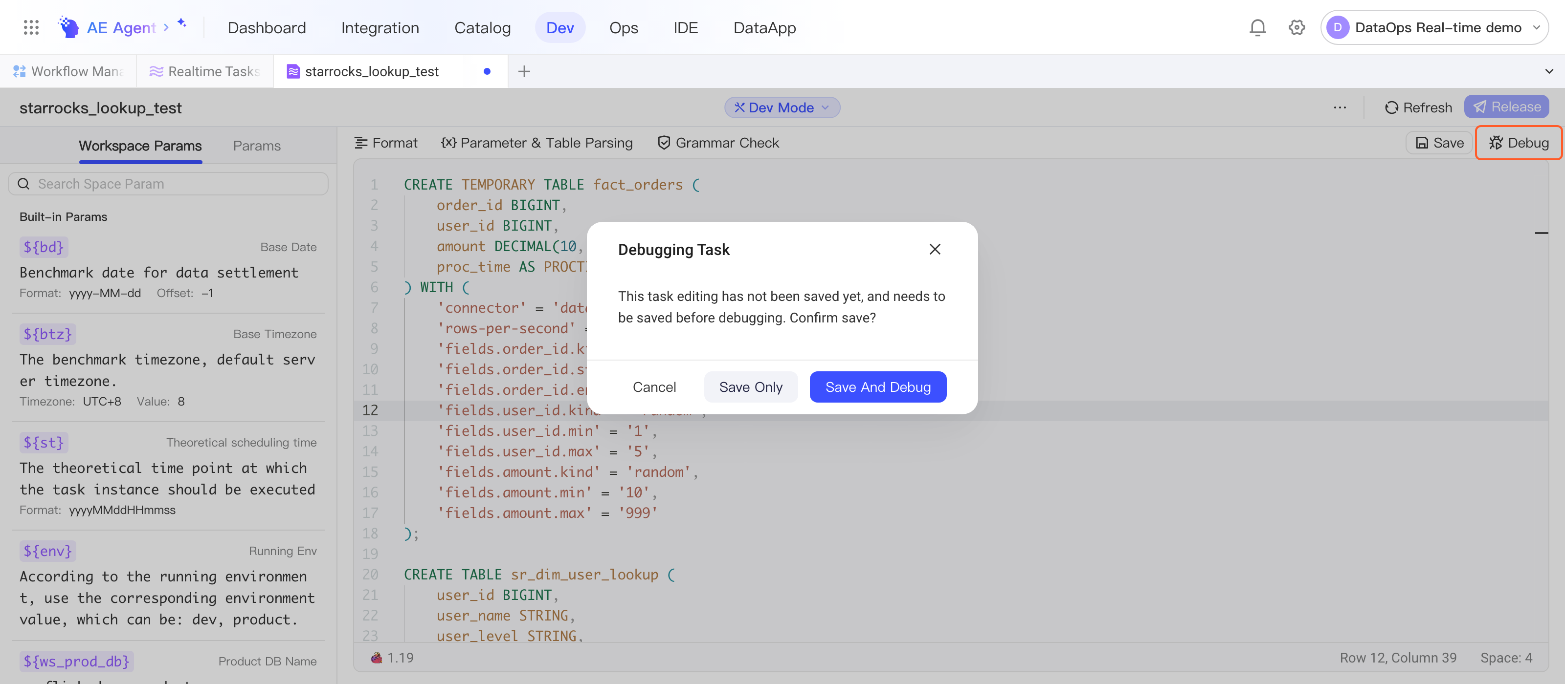Open the DataOps Real-time demo workspace dropdown
1565x684 pixels.
point(1434,27)
